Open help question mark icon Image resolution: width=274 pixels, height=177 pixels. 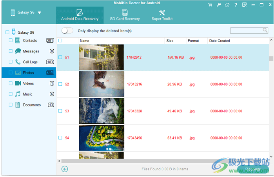236,5
